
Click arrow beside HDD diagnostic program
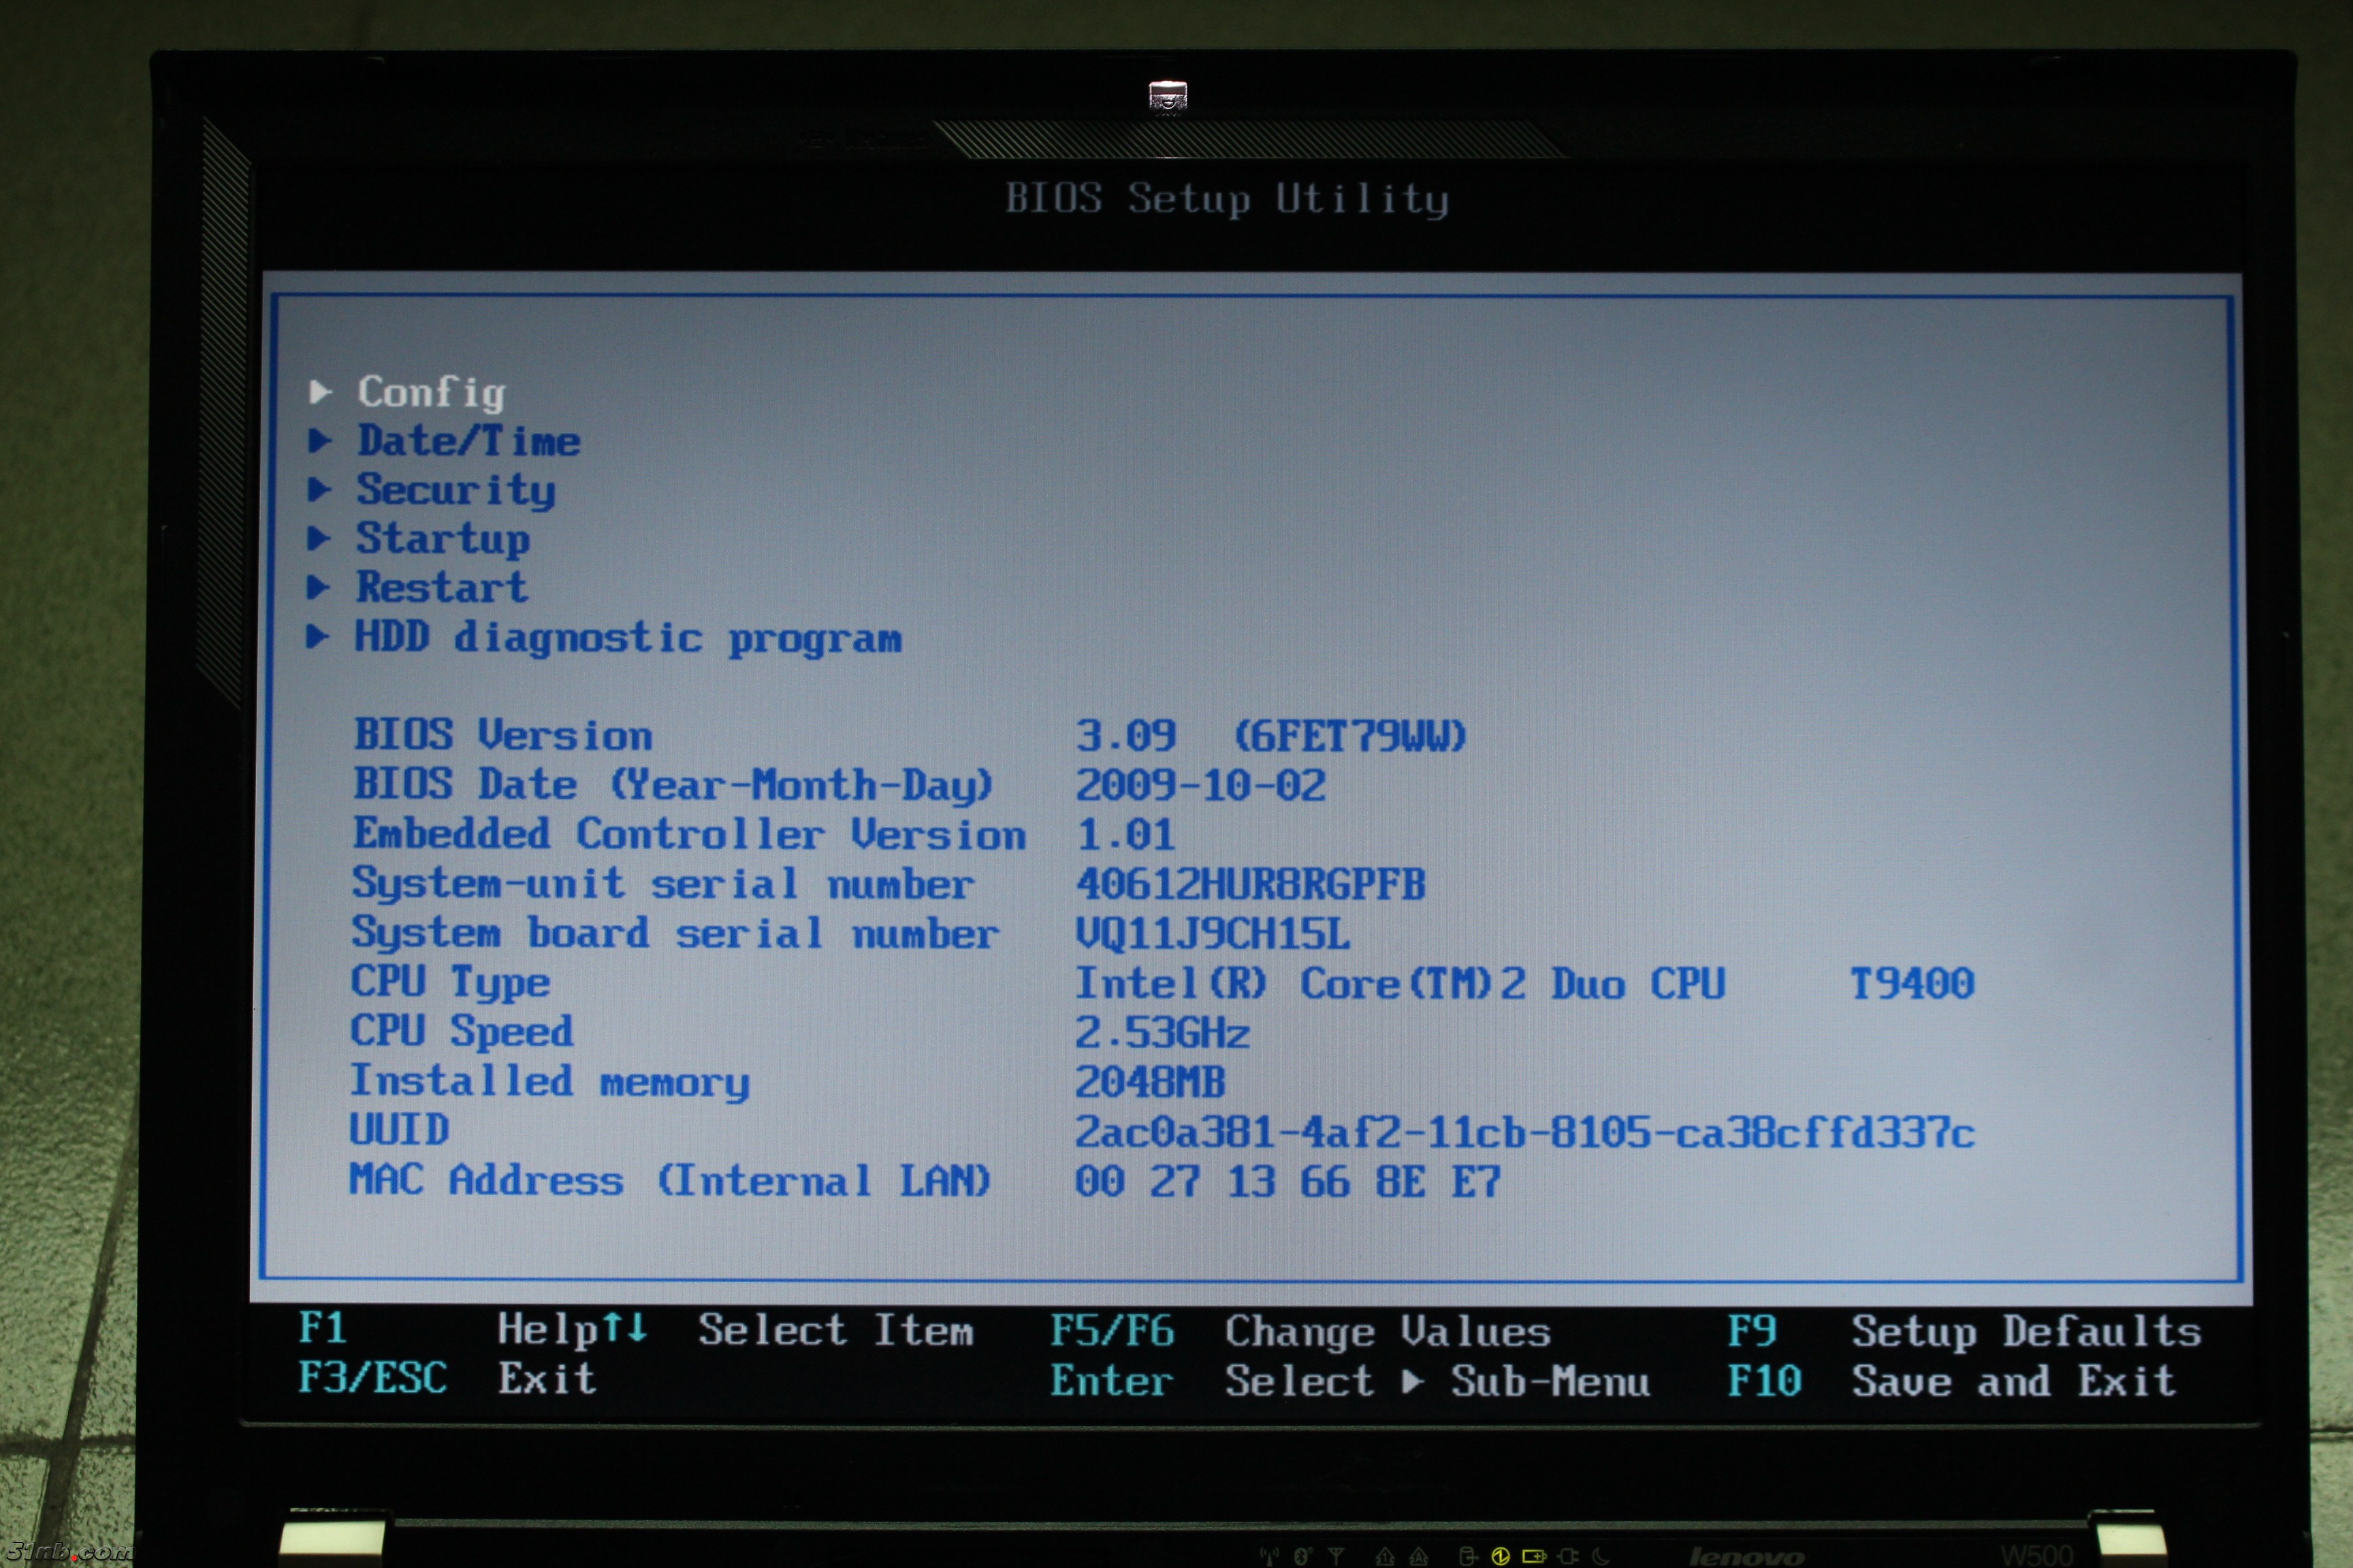pos(317,637)
